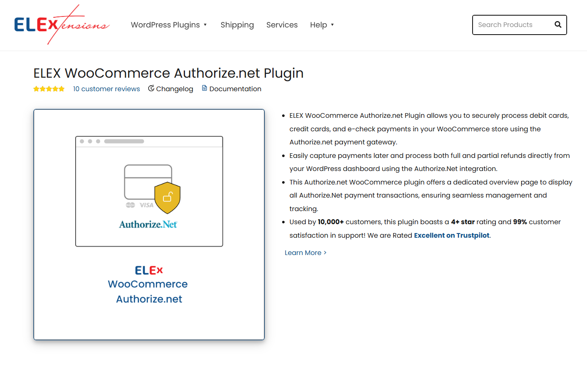This screenshot has width=587, height=369.
Task: Open the 10 customer reviews link
Action: [x=106, y=89]
